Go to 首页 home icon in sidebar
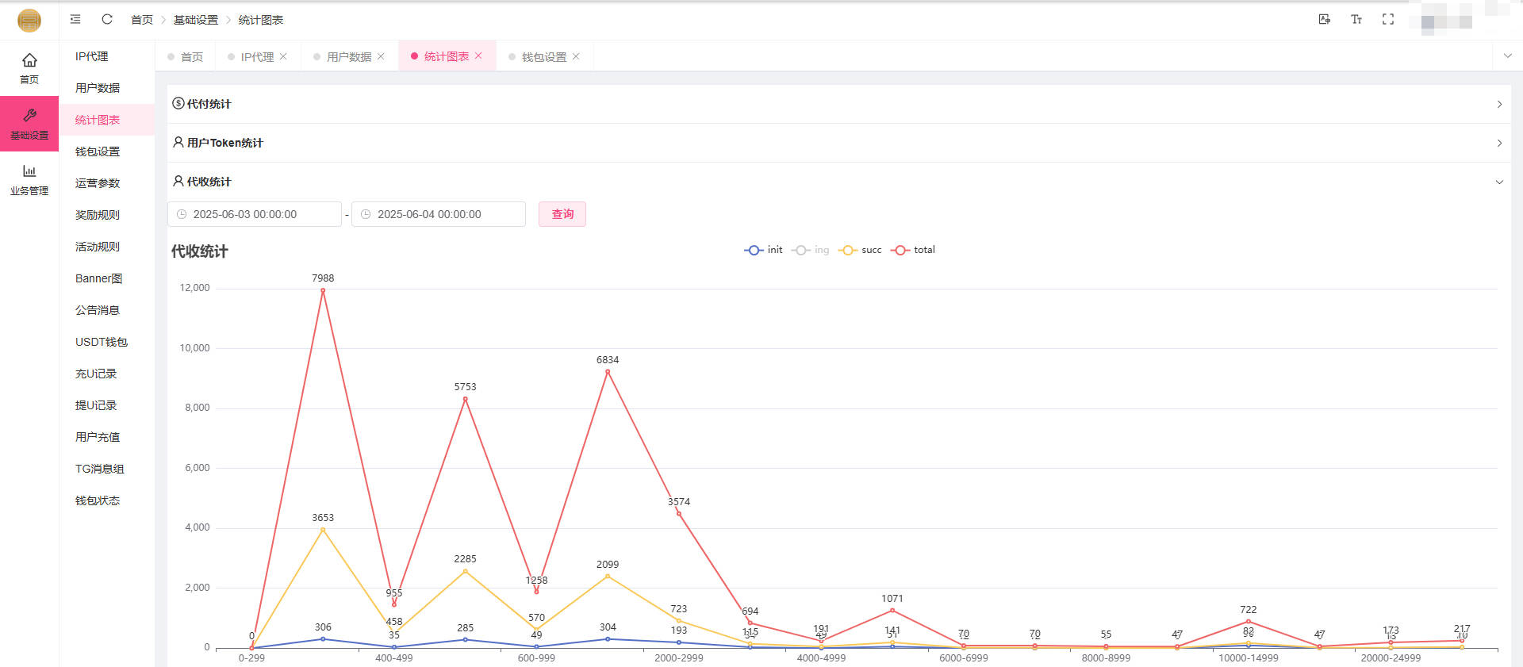 pyautogui.click(x=29, y=68)
